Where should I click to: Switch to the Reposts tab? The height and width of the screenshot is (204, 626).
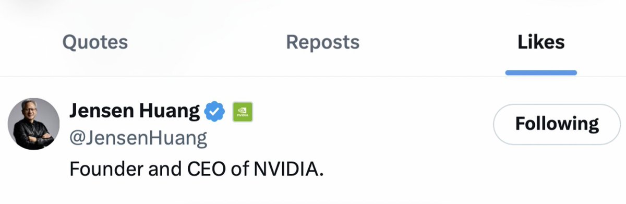coord(323,42)
